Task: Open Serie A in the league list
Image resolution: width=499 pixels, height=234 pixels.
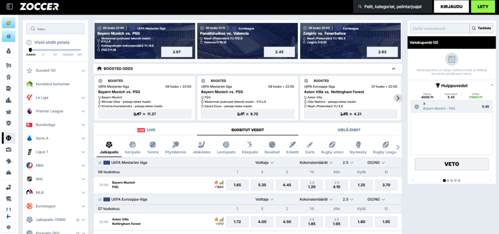Action: coord(56,139)
